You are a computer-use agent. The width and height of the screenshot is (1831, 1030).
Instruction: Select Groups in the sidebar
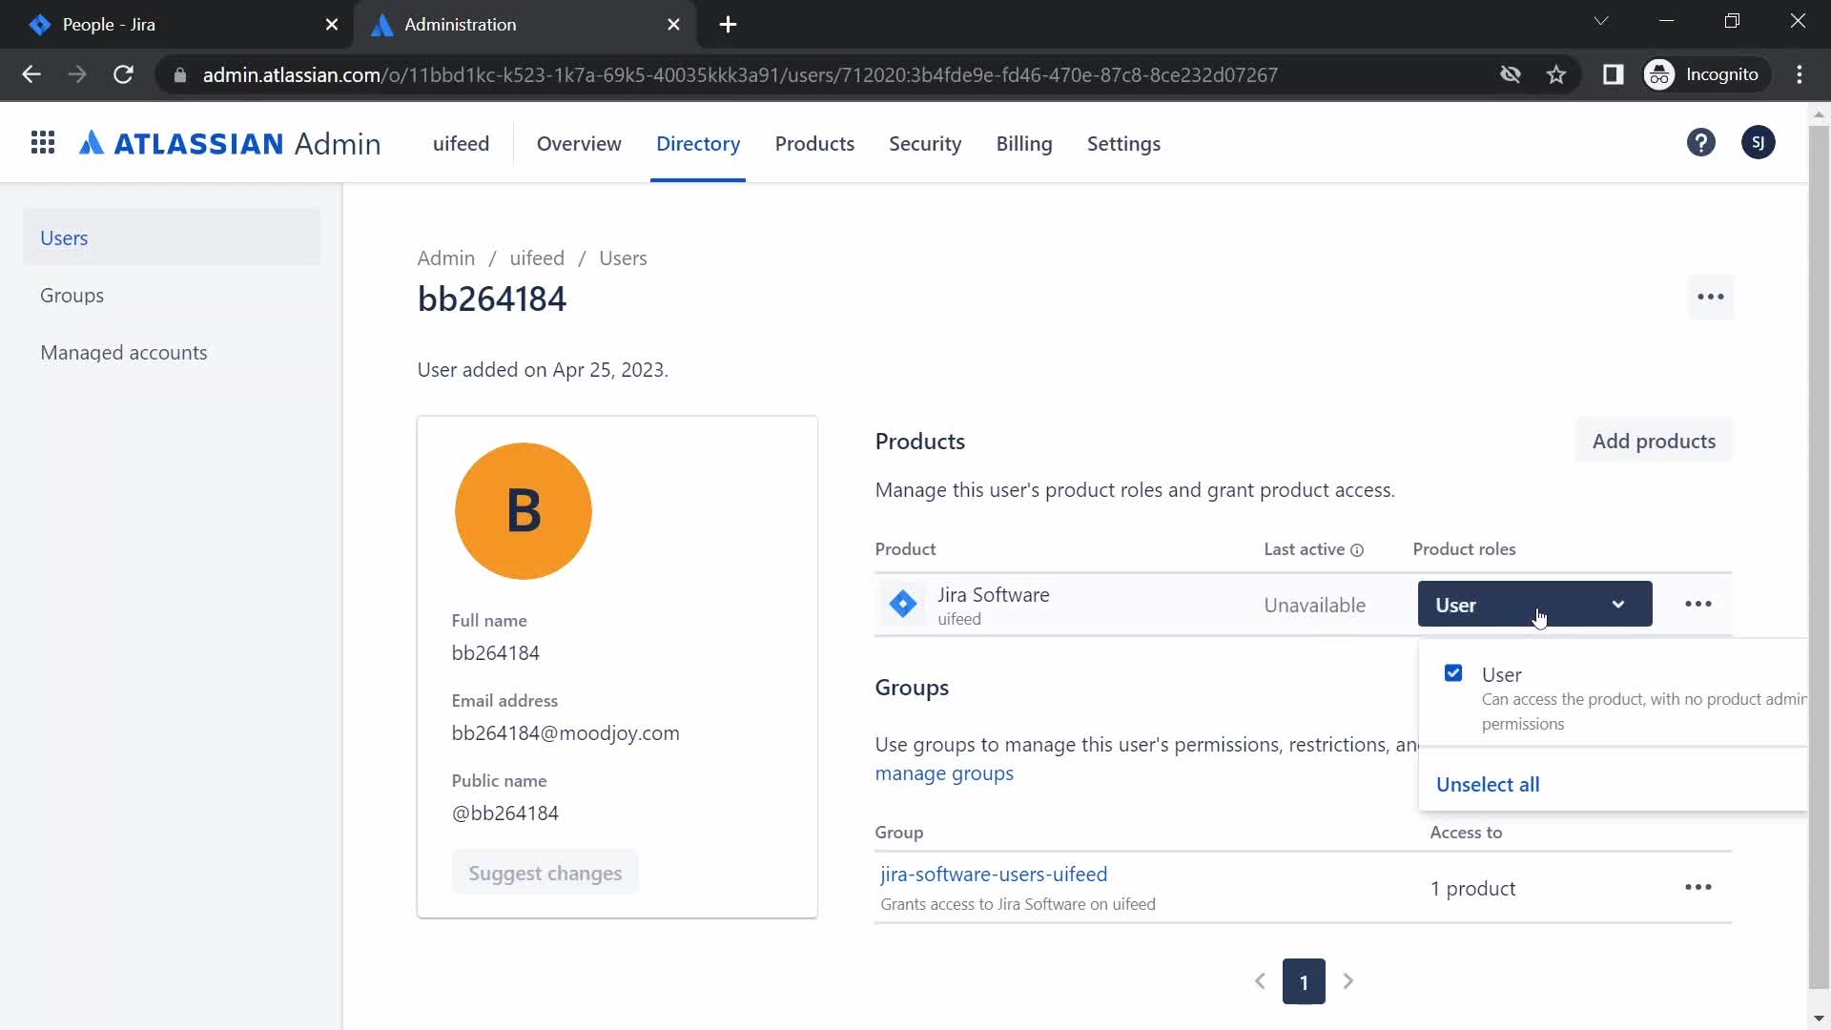tap(172, 295)
